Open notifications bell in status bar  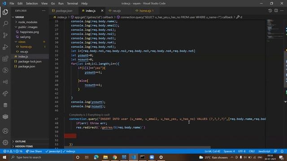(282, 151)
